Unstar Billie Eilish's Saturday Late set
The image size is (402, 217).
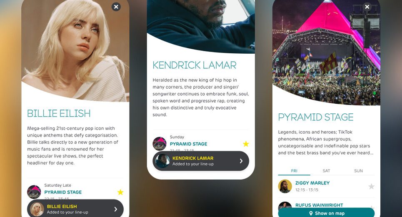(120, 192)
